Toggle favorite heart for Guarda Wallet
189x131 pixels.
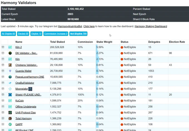(x=3, y=71)
